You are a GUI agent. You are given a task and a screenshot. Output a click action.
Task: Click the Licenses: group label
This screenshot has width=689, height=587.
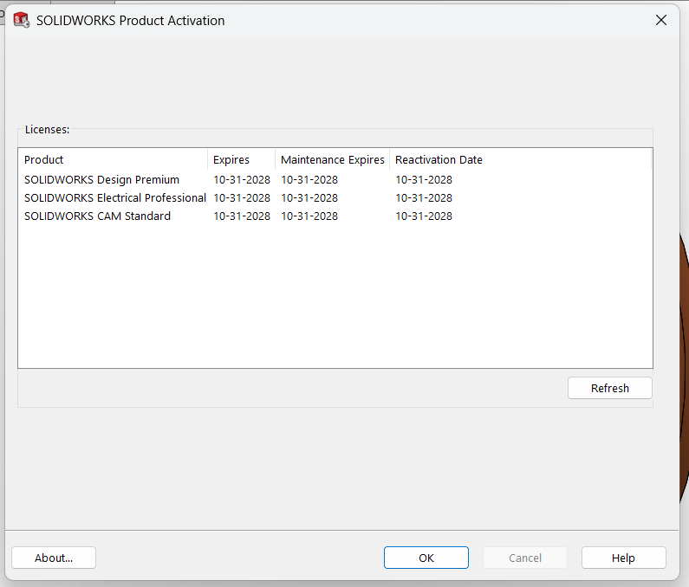pyautogui.click(x=47, y=130)
